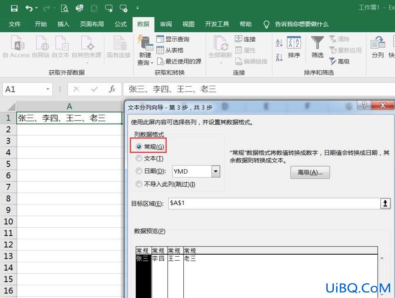The image size is (395, 298).
Task: Click the column A header
Action: point(69,106)
